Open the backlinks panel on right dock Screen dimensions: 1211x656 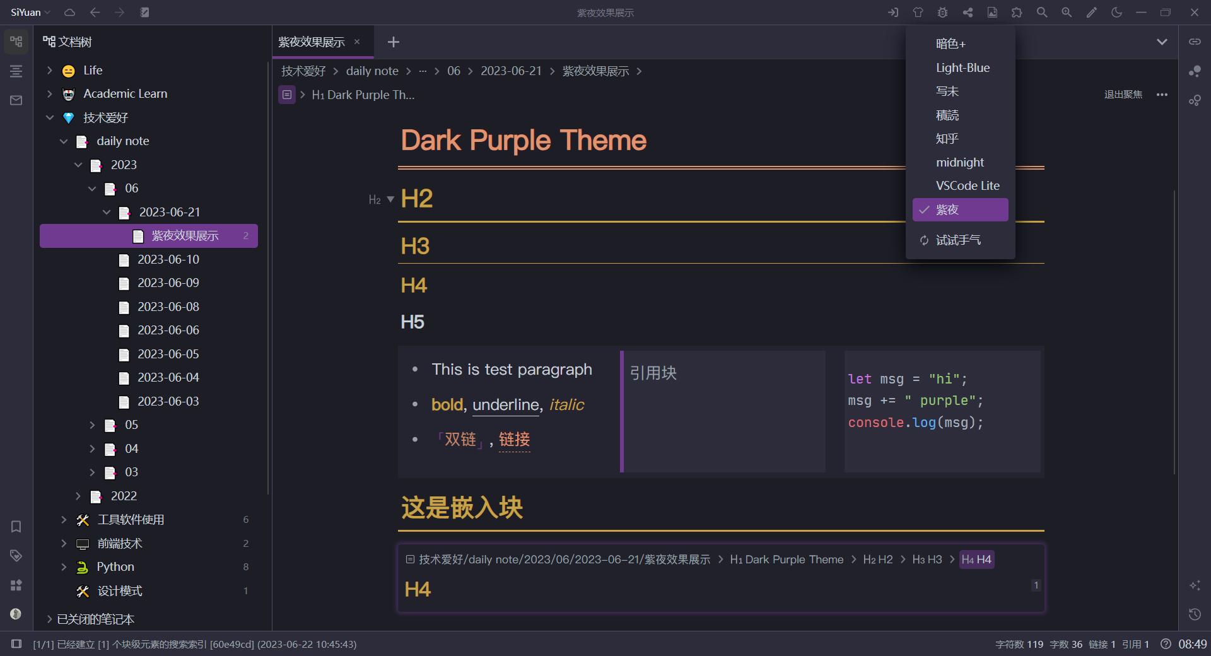point(1195,42)
